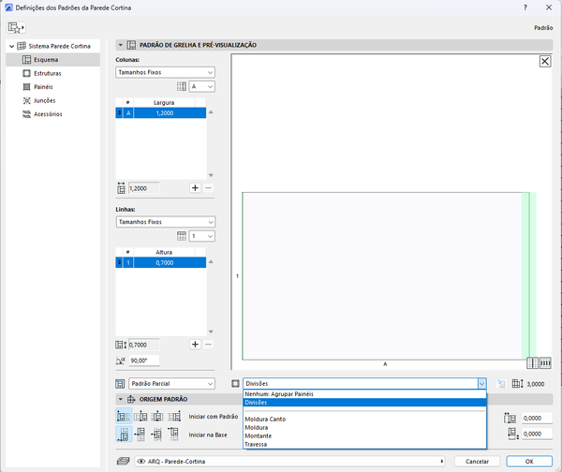Edit the horizontal offset 0,0000 field
Screen dimensions: 562x472
tap(537, 419)
